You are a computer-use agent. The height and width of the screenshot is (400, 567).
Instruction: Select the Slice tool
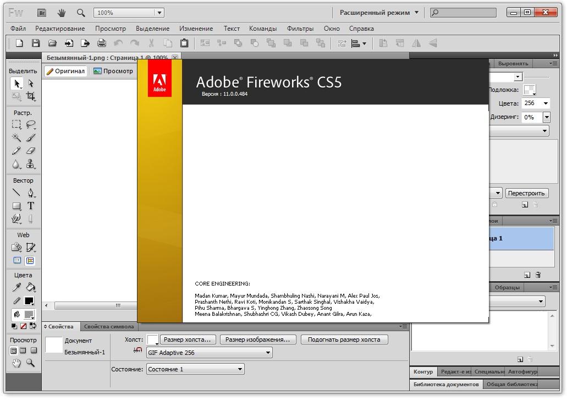tap(31, 248)
